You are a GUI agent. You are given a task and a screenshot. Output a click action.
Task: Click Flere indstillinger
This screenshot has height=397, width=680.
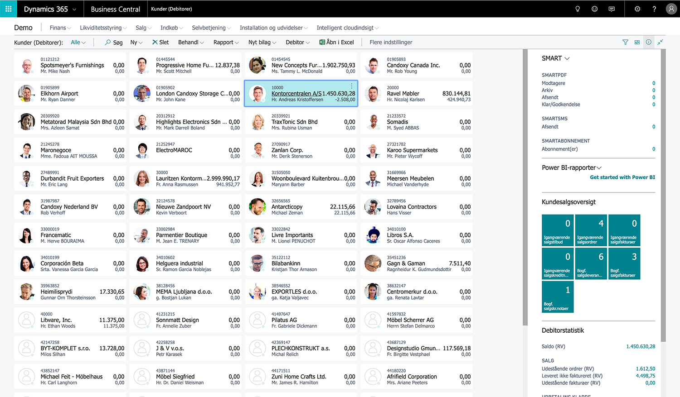[391, 42]
